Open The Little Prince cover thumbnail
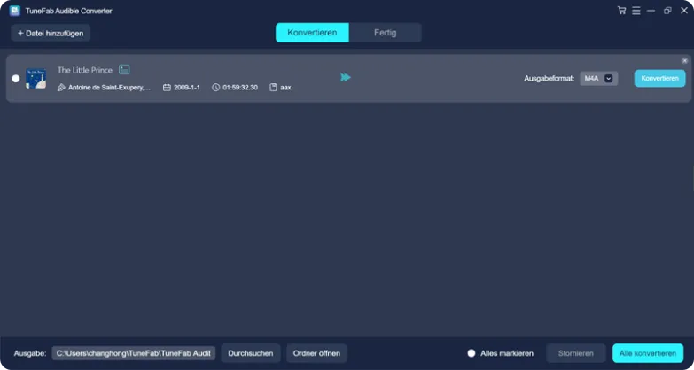694x370 pixels. click(x=35, y=78)
